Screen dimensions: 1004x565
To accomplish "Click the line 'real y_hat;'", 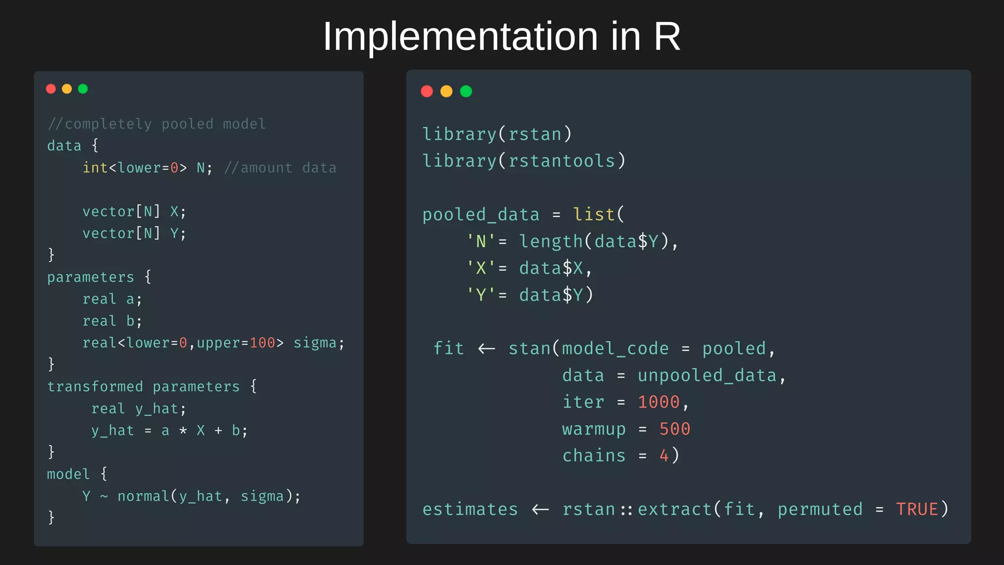I will coord(139,409).
